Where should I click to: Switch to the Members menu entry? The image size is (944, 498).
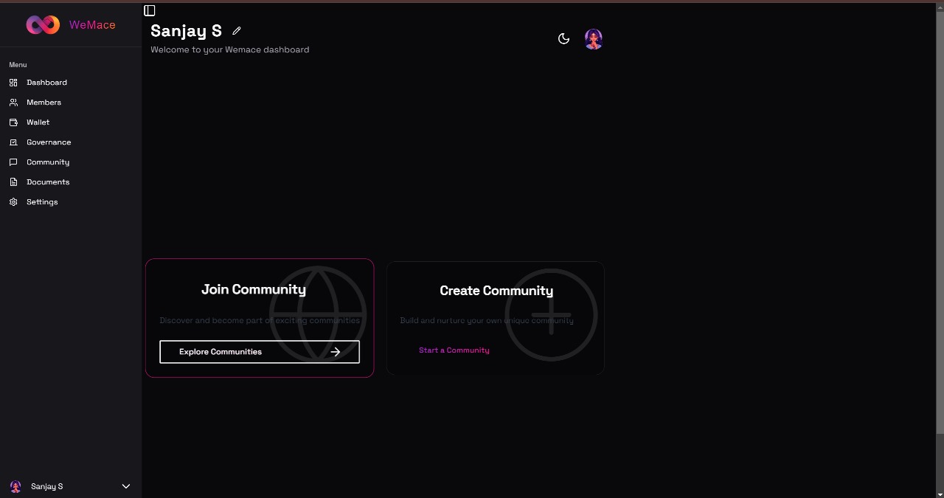click(44, 102)
